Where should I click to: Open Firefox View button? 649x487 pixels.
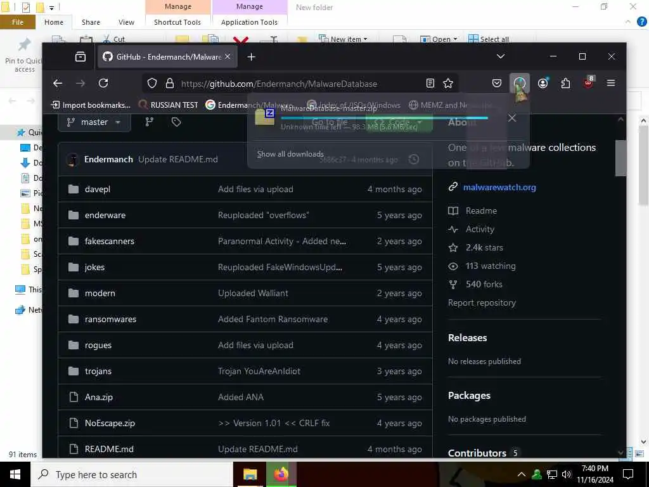(x=80, y=56)
